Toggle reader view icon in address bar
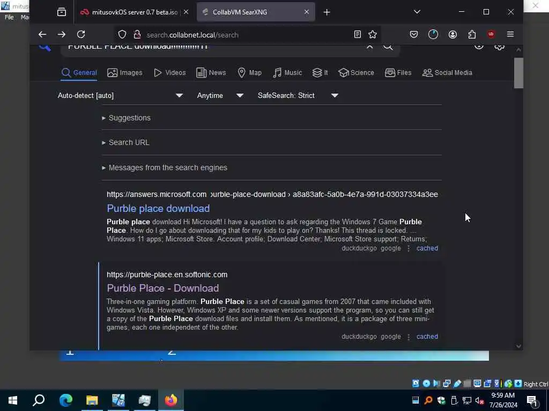This screenshot has height=411, width=549. (357, 34)
